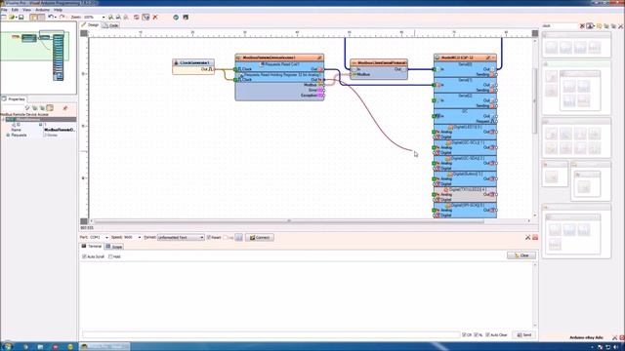Click the Connect button
The height and width of the screenshot is (351, 625).
tap(260, 238)
